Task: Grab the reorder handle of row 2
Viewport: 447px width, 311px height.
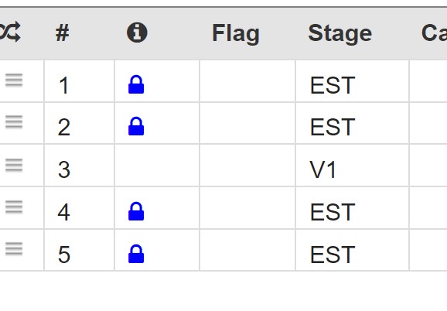Action: [x=14, y=122]
